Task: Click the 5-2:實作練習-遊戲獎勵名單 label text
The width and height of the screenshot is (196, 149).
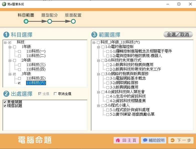Action: (132, 114)
